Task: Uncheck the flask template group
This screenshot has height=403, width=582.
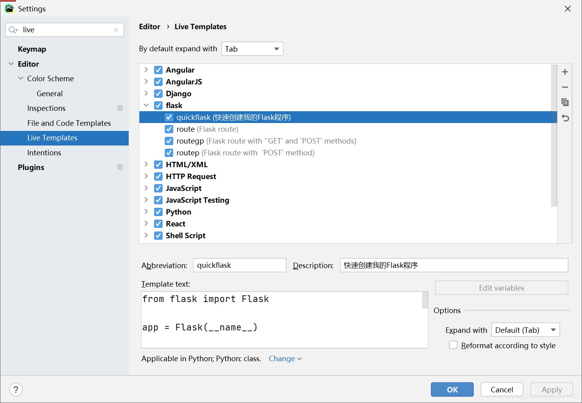Action: 158,105
